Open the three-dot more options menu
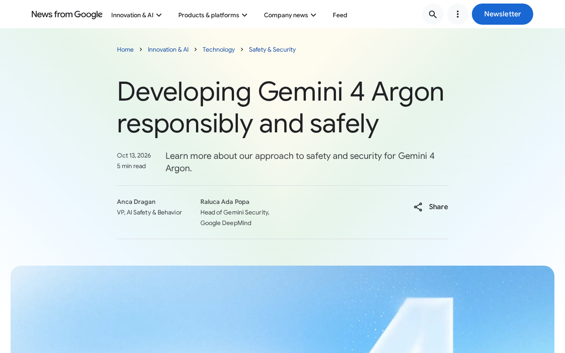The image size is (565, 353). tap(458, 14)
